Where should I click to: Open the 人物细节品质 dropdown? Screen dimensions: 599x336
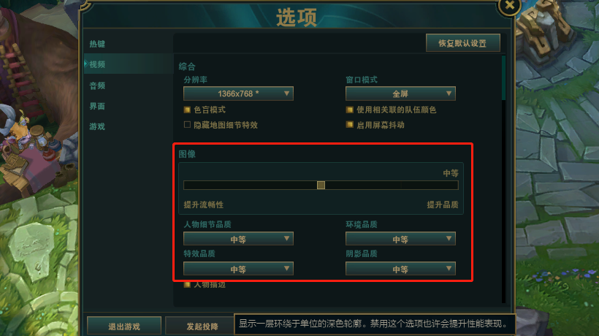238,239
